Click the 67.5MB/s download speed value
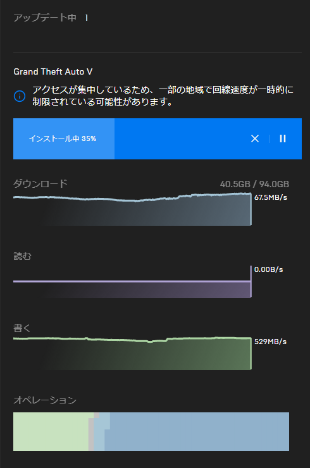 click(x=271, y=197)
